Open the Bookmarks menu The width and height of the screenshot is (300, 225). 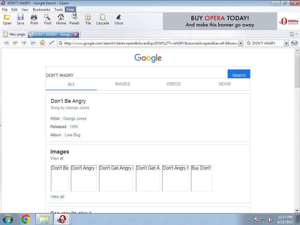pos(41,10)
